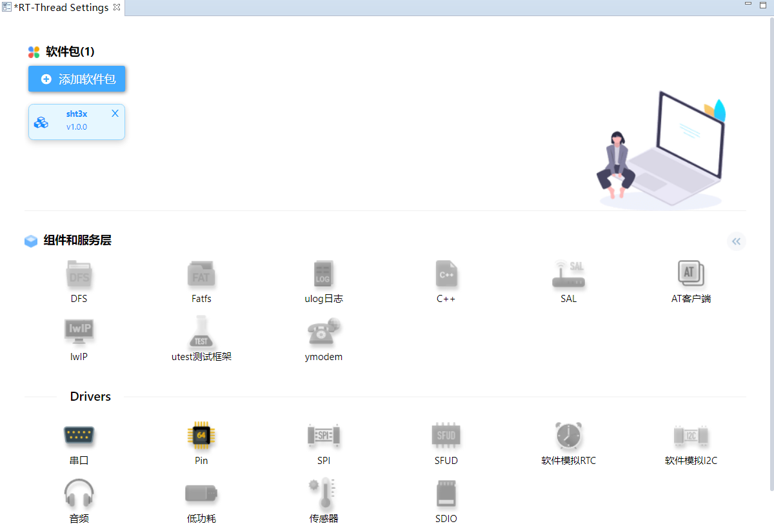Collapse panel with double chevron button
This screenshot has height=524, width=774.
coord(737,241)
